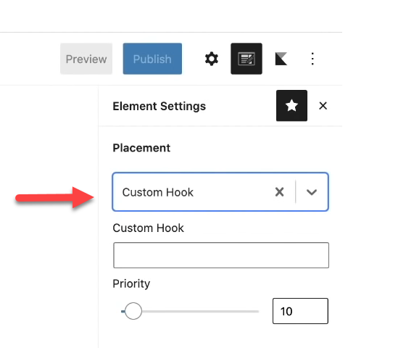Expand the Placement dropdown chevron
This screenshot has height=348, width=406.
click(312, 192)
